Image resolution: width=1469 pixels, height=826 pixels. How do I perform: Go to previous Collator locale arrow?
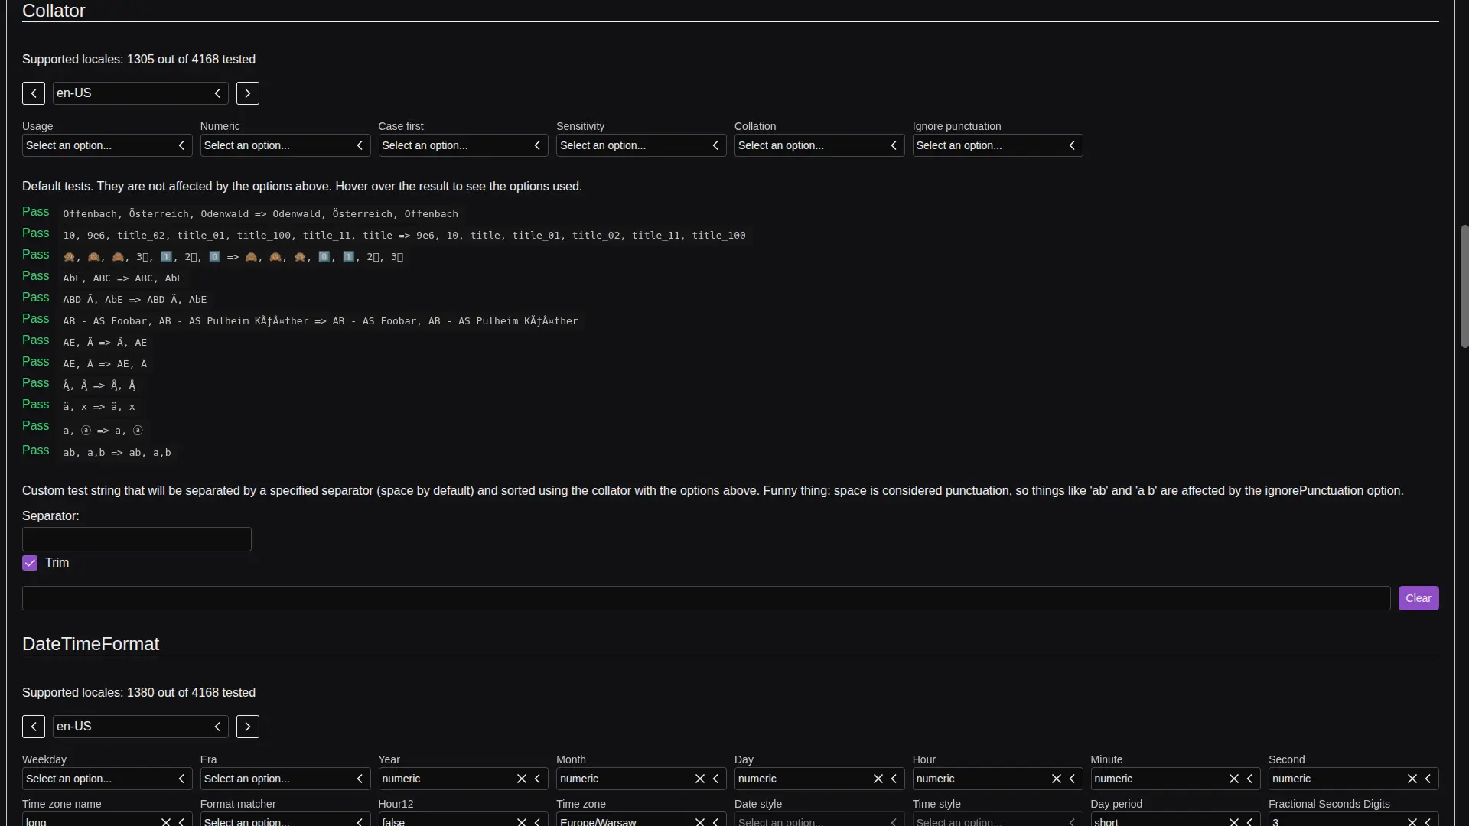point(34,93)
